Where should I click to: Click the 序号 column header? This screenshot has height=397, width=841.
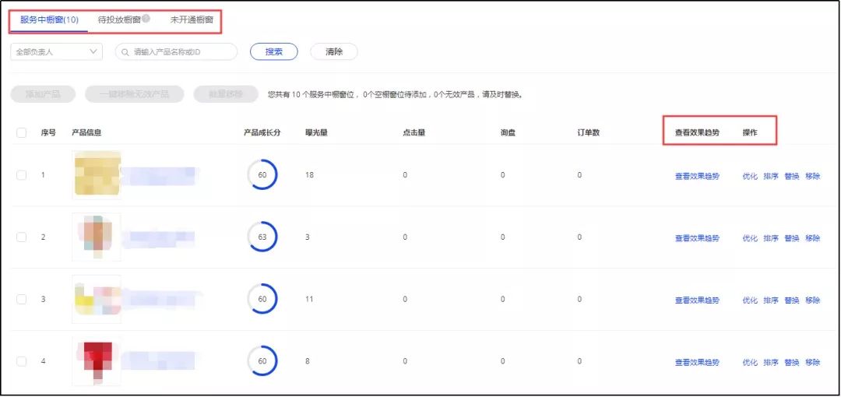(x=48, y=133)
